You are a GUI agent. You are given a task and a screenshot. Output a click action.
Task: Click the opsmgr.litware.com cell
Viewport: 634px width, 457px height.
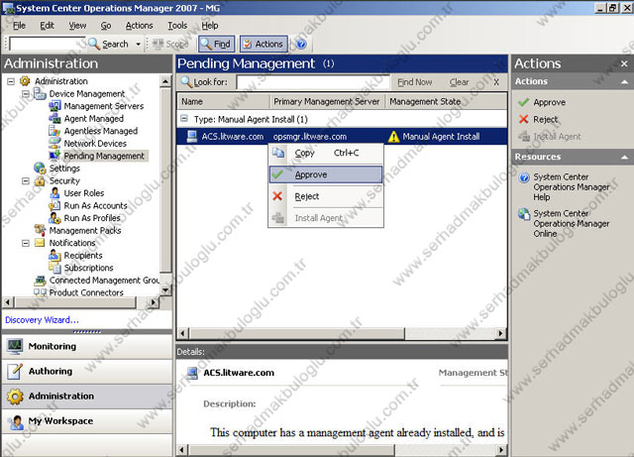pos(310,137)
